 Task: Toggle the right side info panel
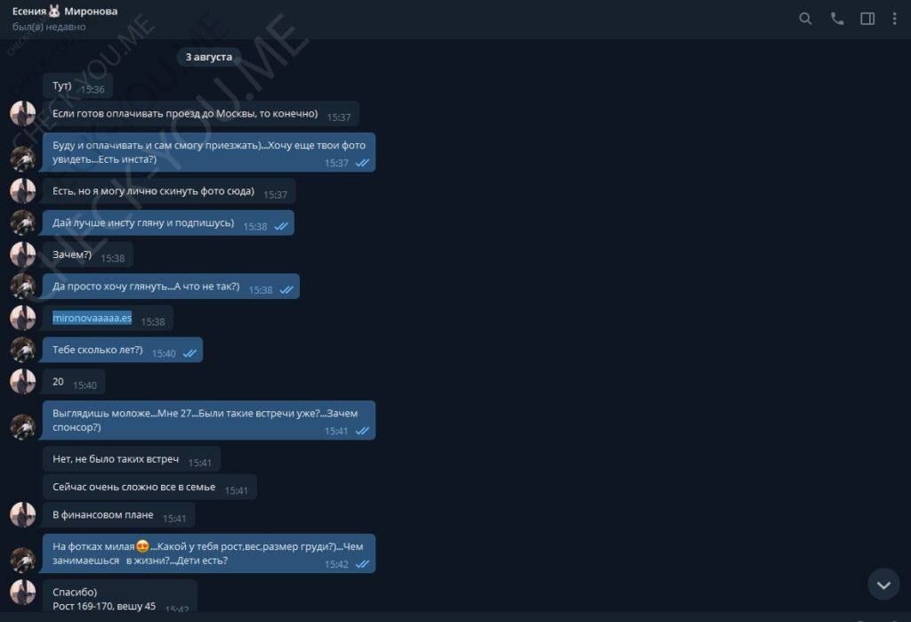click(867, 19)
